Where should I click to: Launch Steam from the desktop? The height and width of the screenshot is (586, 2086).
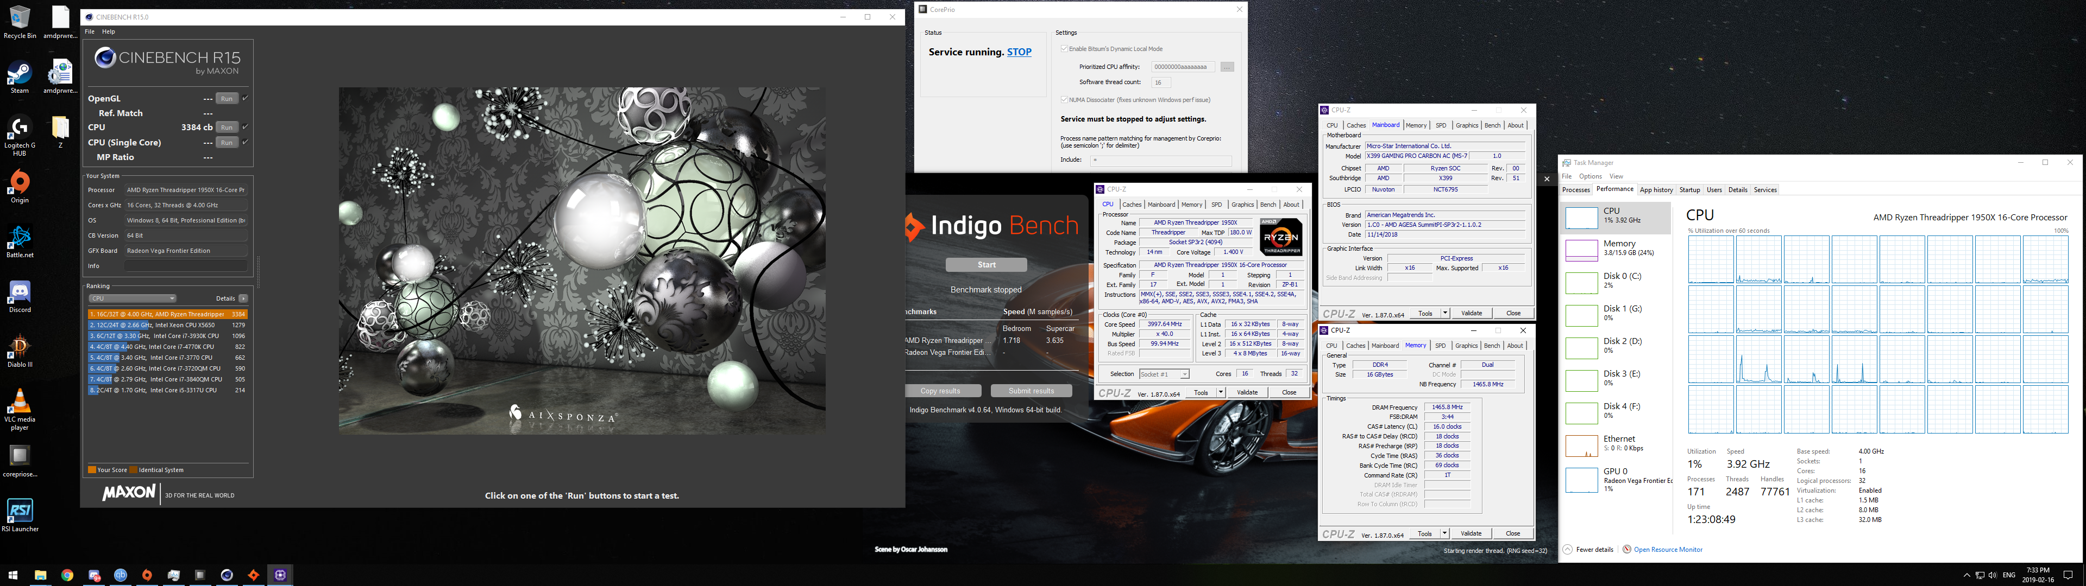click(x=20, y=78)
